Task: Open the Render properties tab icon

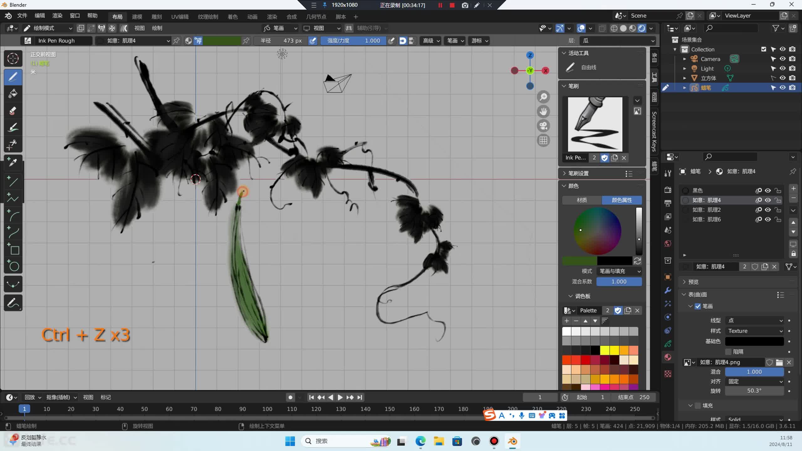Action: coord(668,190)
